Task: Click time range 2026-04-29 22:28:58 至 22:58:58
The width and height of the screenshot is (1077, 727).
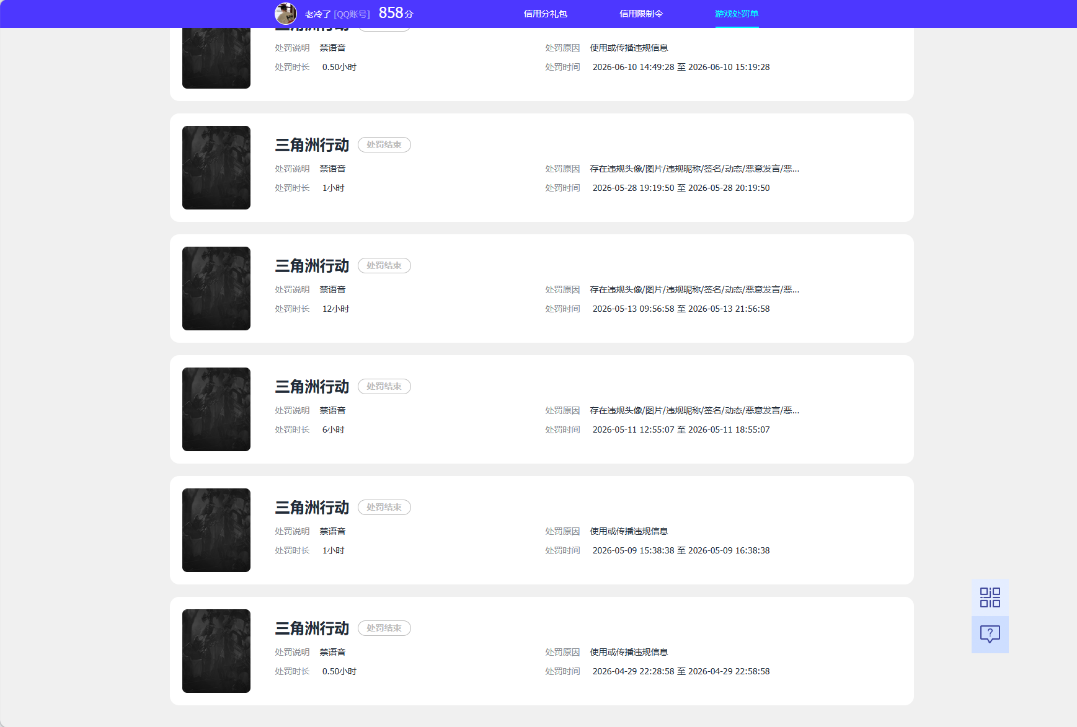Action: [681, 671]
